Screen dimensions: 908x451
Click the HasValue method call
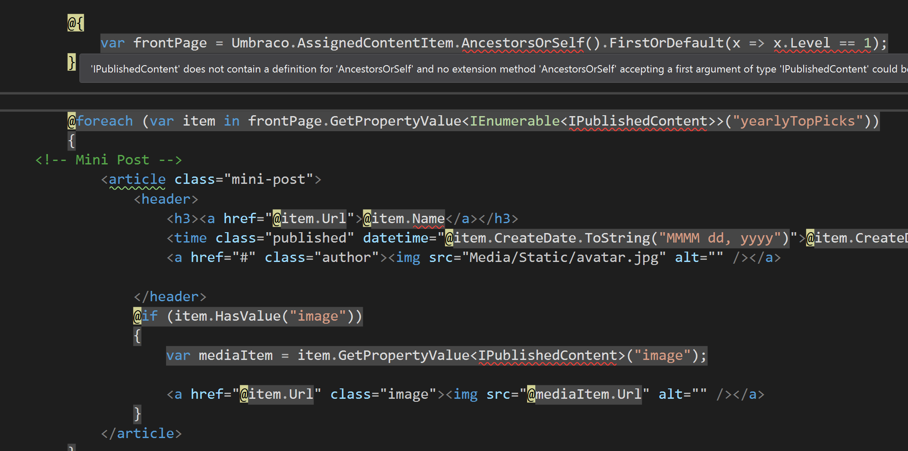pyautogui.click(x=248, y=316)
